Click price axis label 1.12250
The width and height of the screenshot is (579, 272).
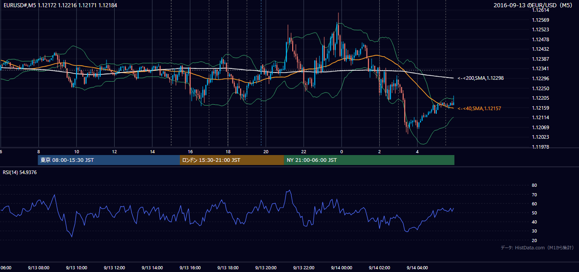[541, 88]
